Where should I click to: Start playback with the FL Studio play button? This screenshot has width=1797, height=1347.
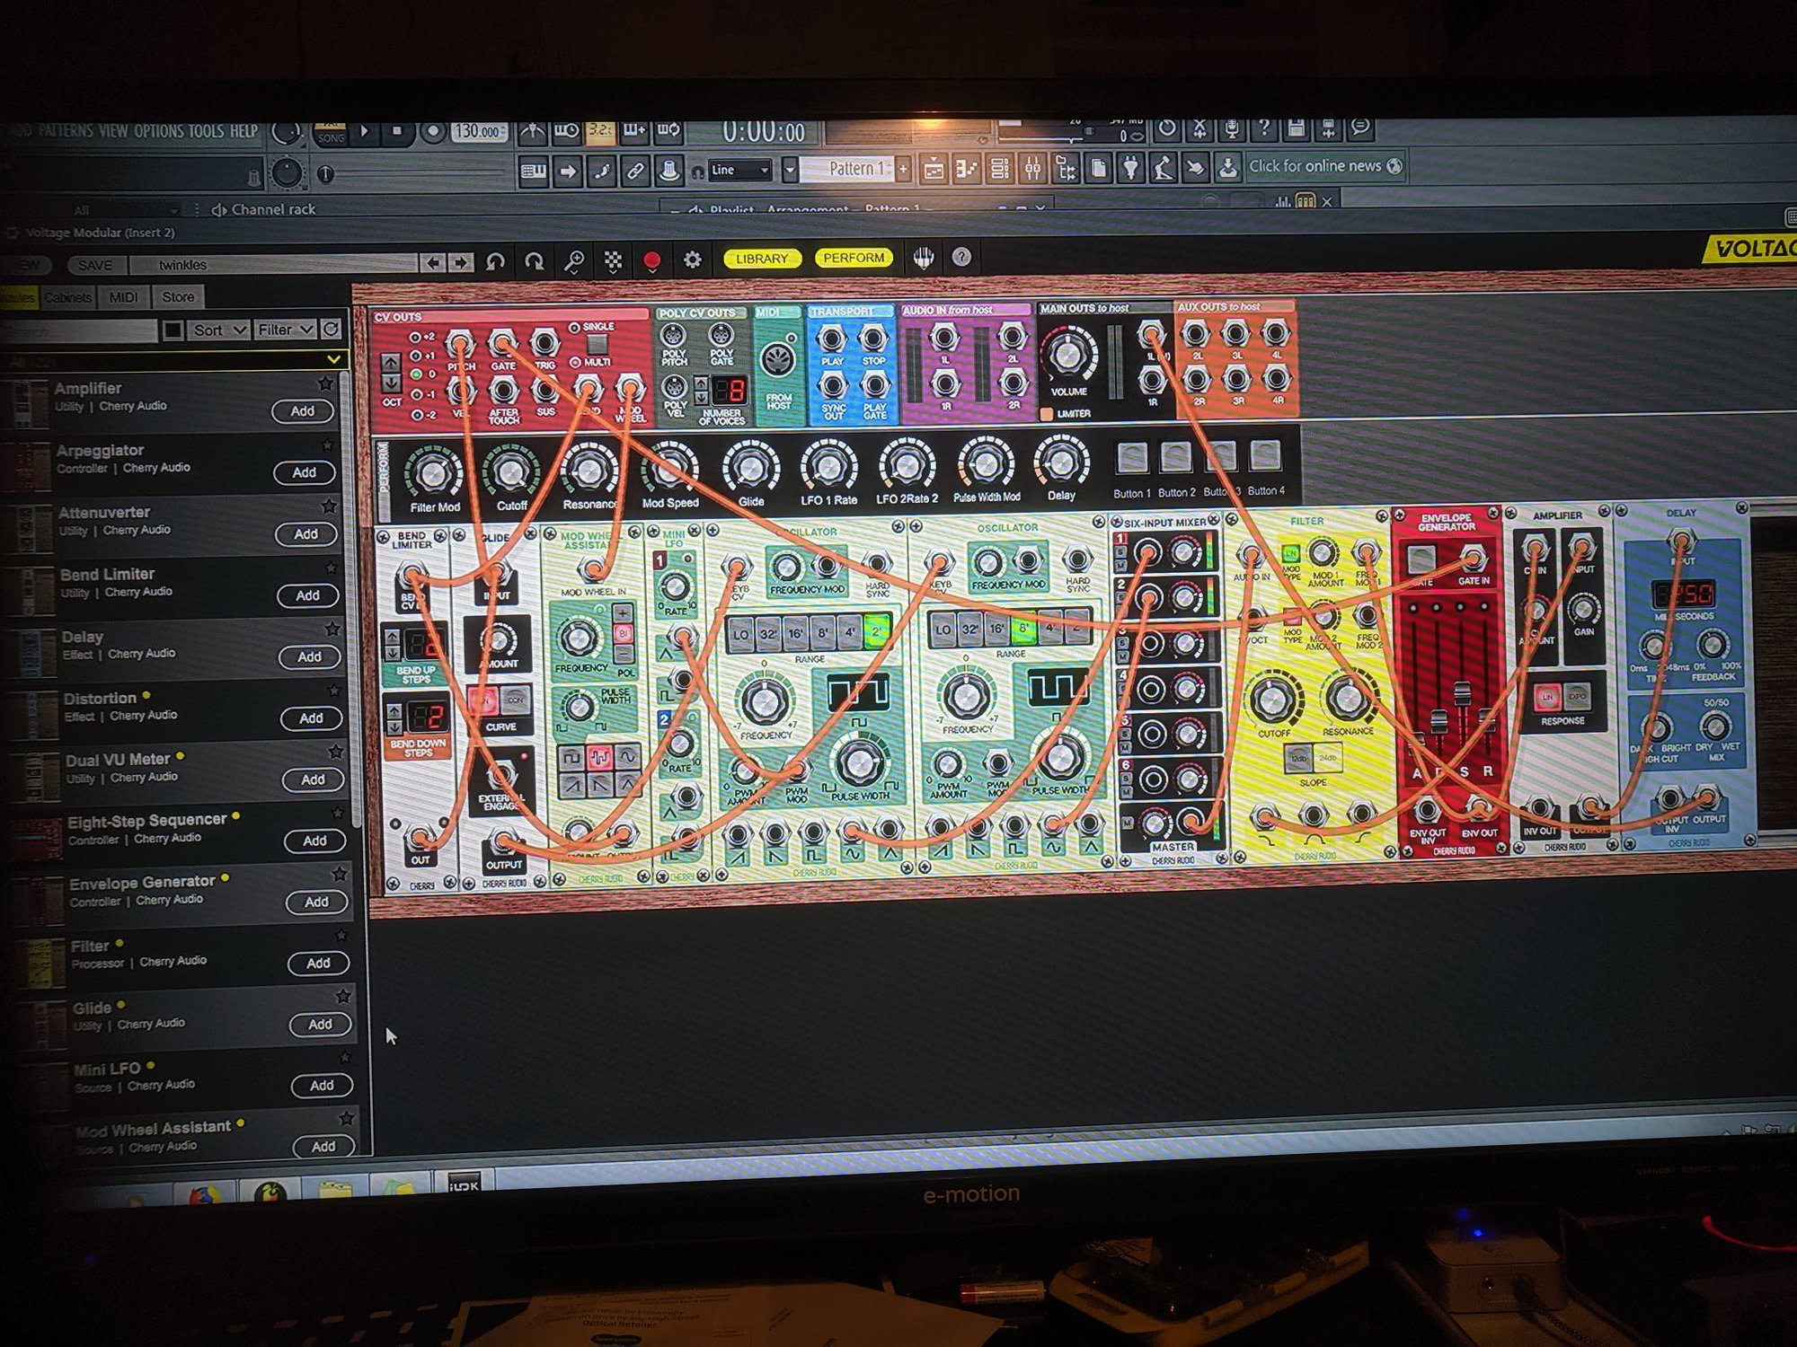click(365, 132)
